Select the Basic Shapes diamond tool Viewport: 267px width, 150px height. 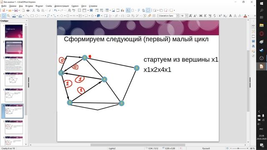[x=61, y=16]
